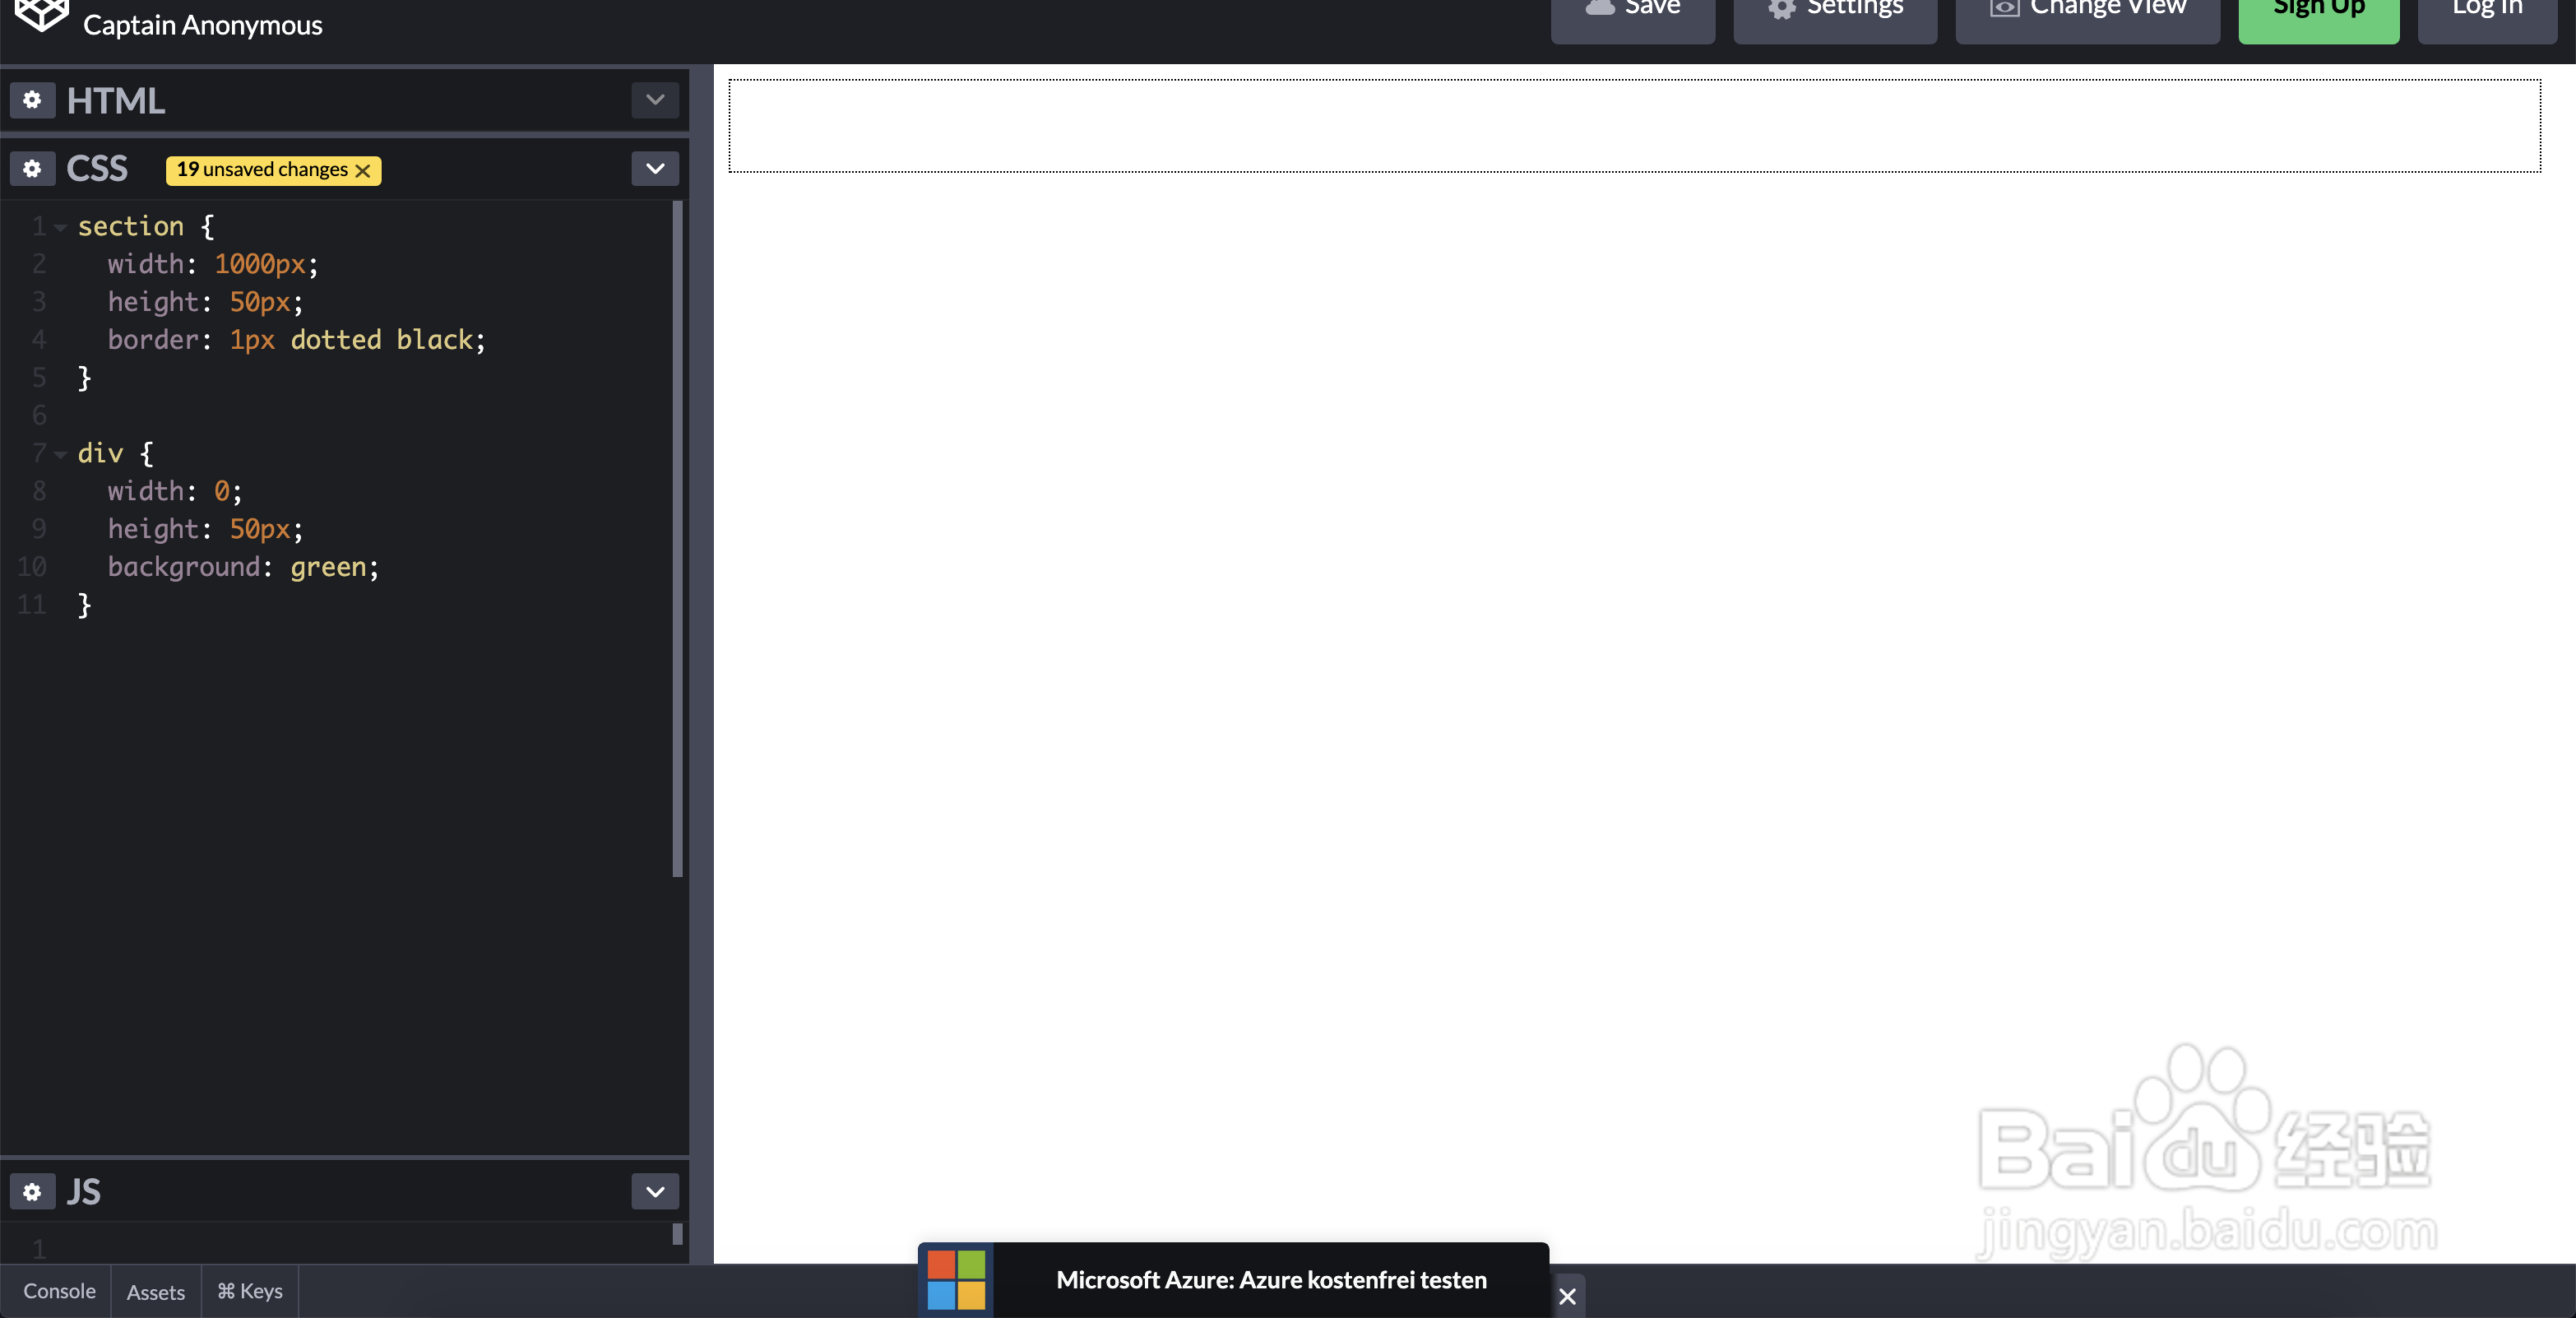This screenshot has width=2576, height=1318.
Task: Click the CodePen logo icon
Action: point(41,15)
